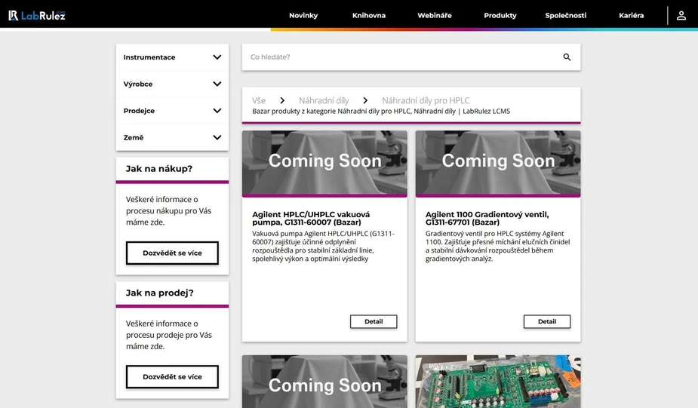Click the search magnifier icon
698x408 pixels.
pos(567,57)
